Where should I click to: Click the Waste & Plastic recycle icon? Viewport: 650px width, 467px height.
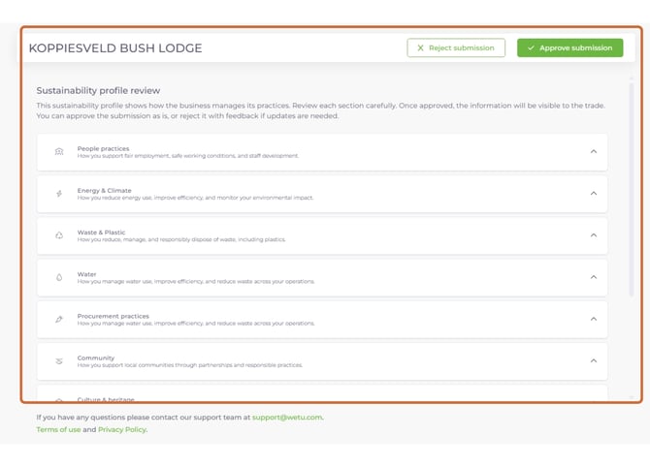[x=59, y=235]
